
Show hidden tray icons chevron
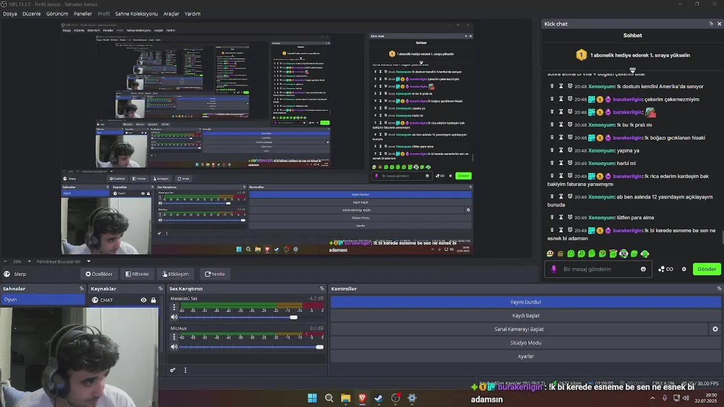click(652, 398)
